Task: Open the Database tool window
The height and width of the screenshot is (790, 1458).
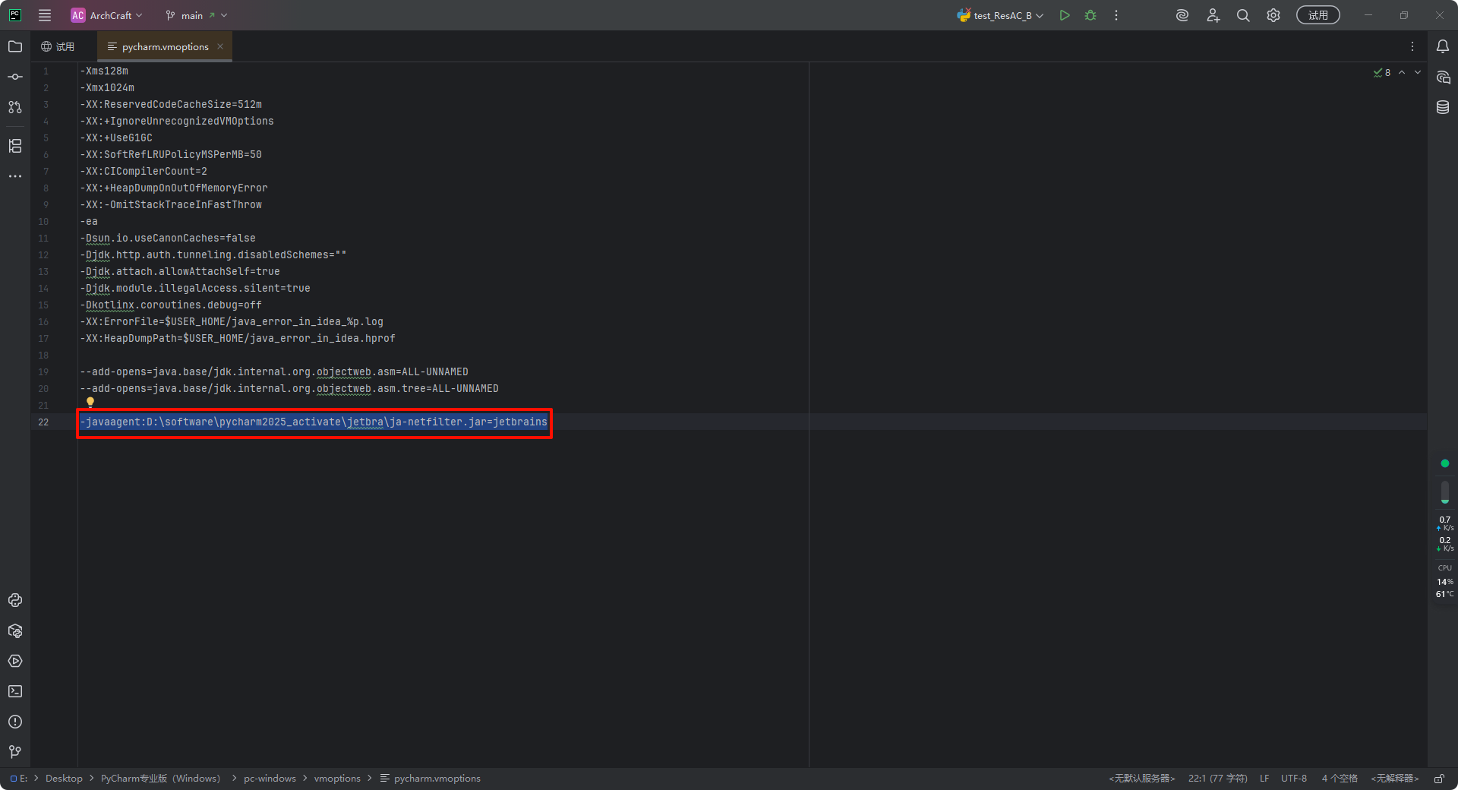Action: click(1444, 107)
